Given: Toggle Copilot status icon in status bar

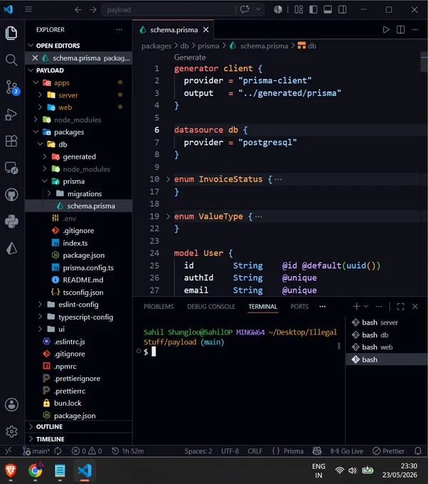Looking at the screenshot, I should [x=317, y=451].
